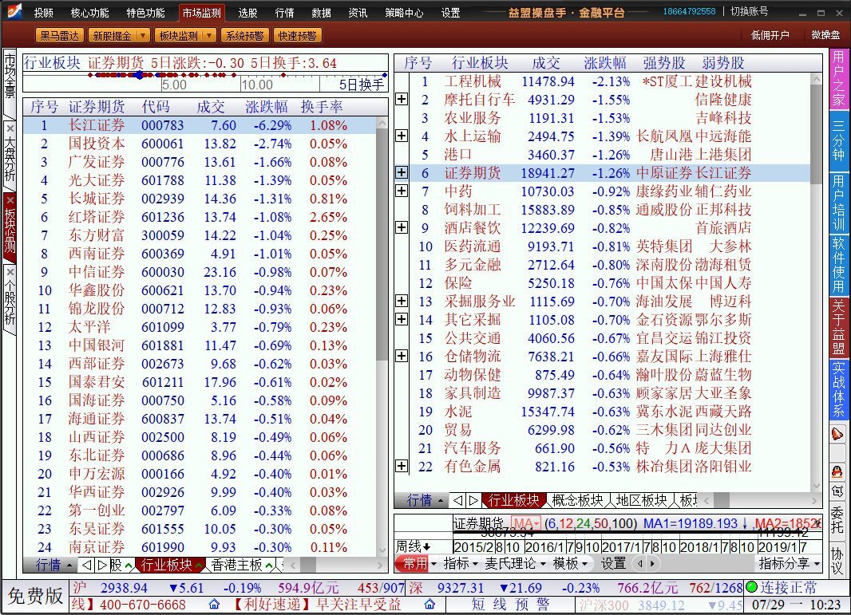Image resolution: width=851 pixels, height=615 pixels.
Task: Click the 周线 period down arrow
Action: pos(427,546)
